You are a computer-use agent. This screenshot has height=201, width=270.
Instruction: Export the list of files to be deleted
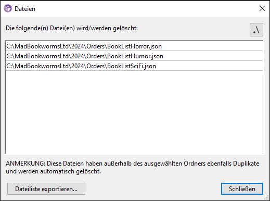click(46, 189)
